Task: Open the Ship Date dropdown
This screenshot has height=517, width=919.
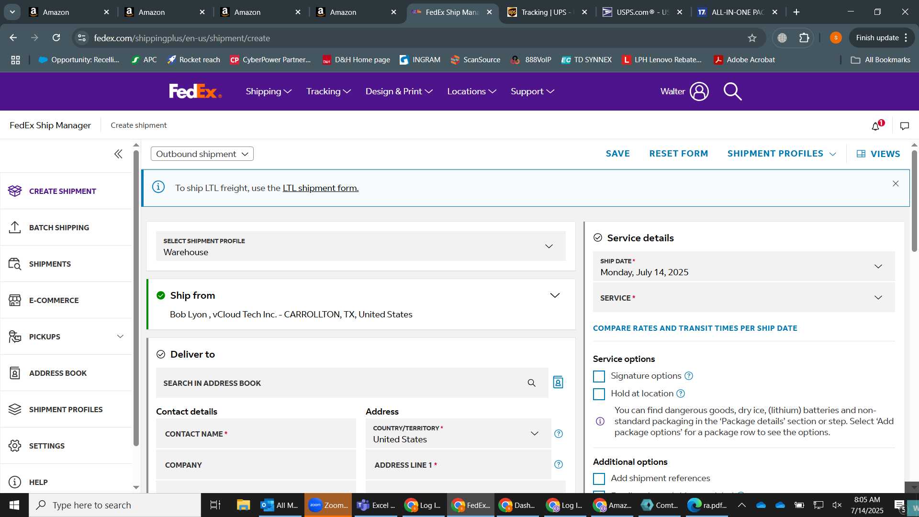Action: (x=744, y=266)
